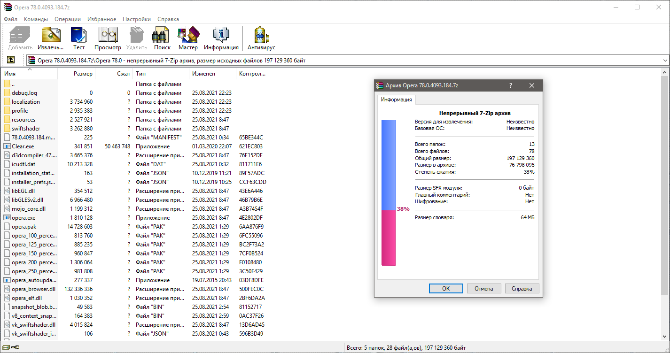Open the Операции menu

point(68,19)
